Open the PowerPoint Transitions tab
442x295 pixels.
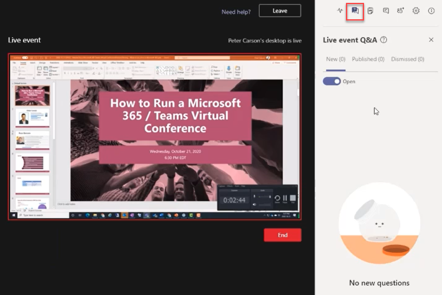[x=55, y=63]
